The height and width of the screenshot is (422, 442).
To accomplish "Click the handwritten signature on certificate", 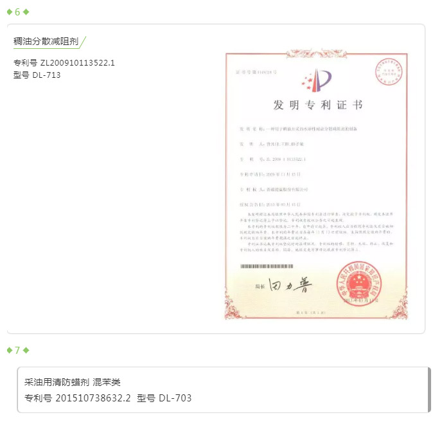I will pos(290,285).
